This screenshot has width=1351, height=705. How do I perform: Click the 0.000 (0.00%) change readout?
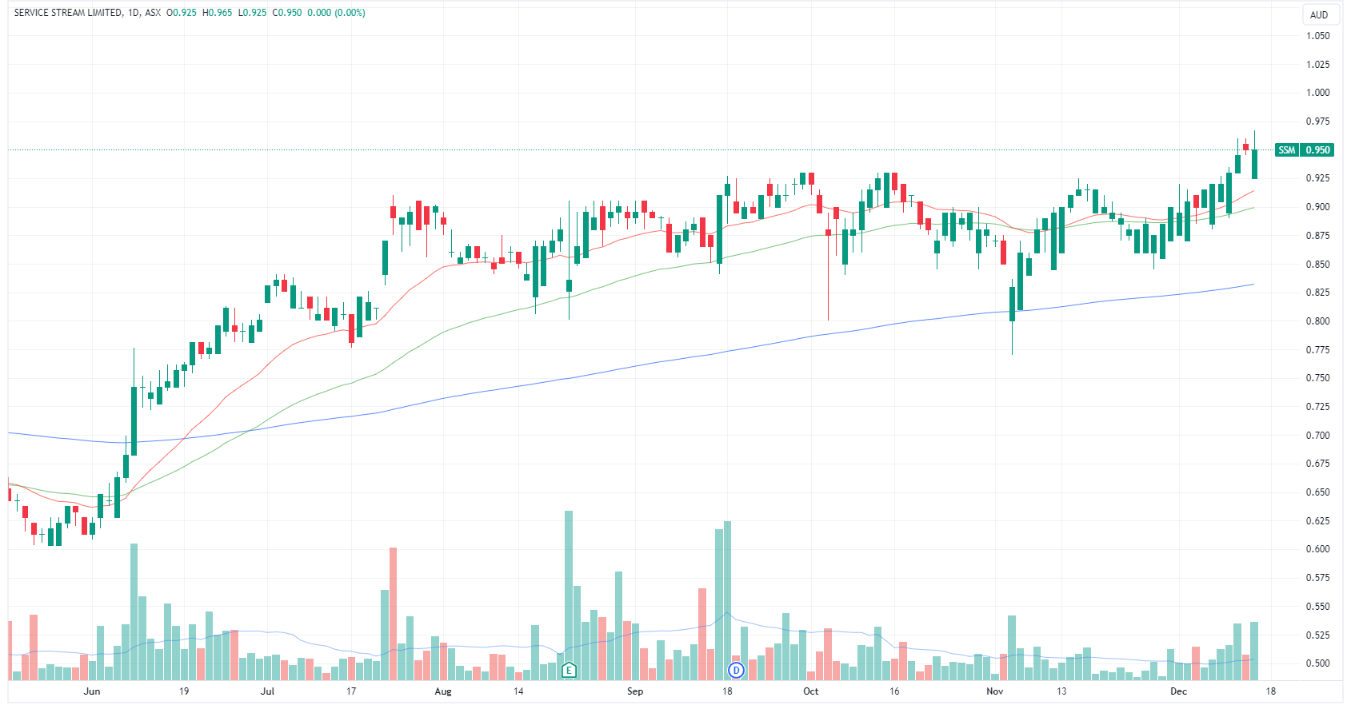click(336, 13)
